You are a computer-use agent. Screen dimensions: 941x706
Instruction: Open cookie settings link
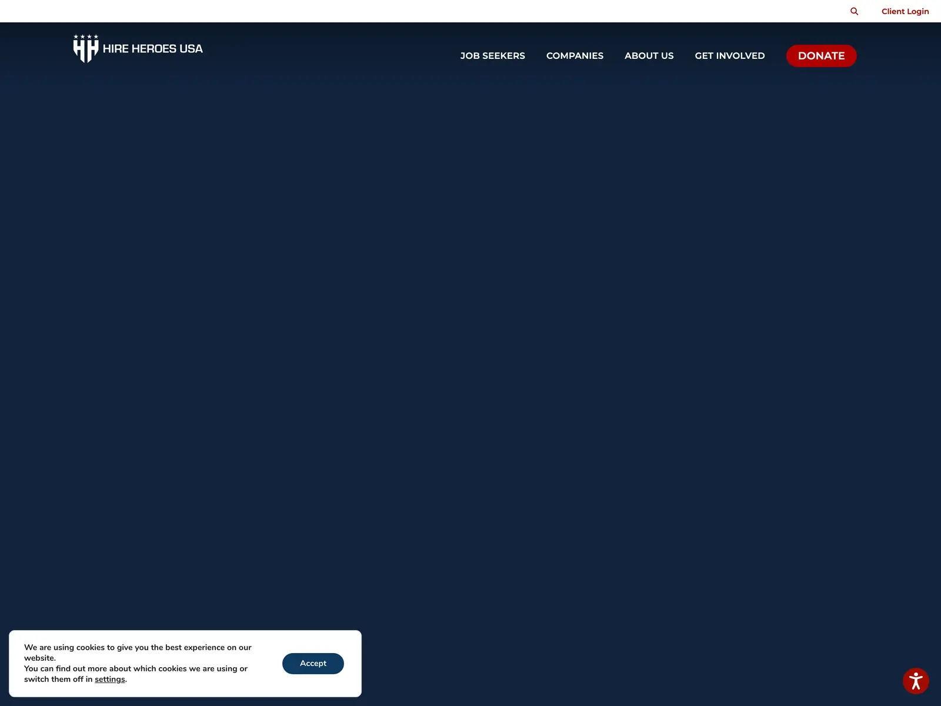click(110, 680)
